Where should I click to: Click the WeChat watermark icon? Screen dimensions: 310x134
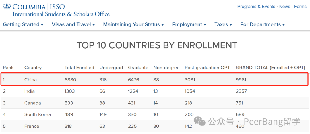point(200,121)
